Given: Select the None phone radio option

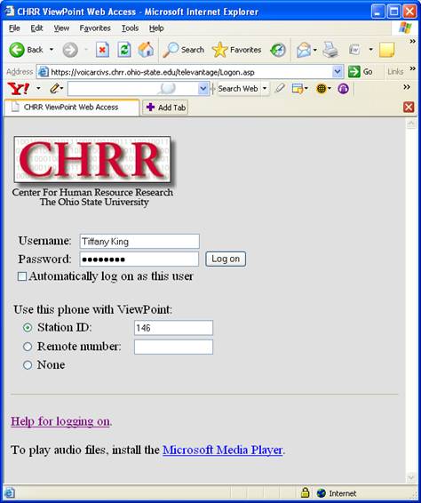Looking at the screenshot, I should pyautogui.click(x=28, y=364).
